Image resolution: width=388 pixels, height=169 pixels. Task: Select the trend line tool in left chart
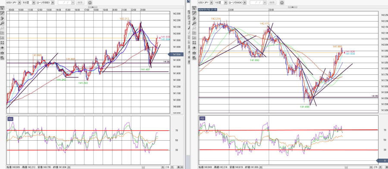[x=3, y=13]
